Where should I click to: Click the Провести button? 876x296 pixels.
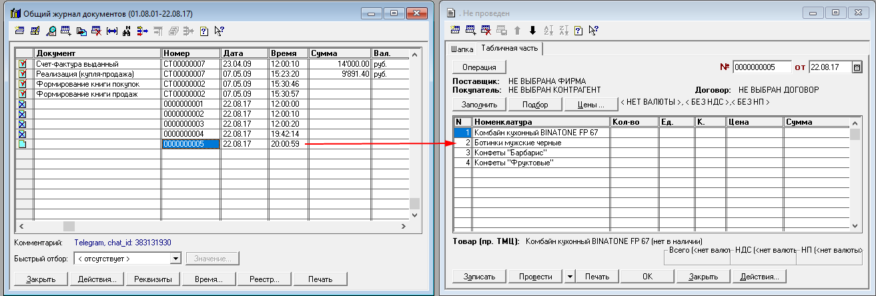536,276
